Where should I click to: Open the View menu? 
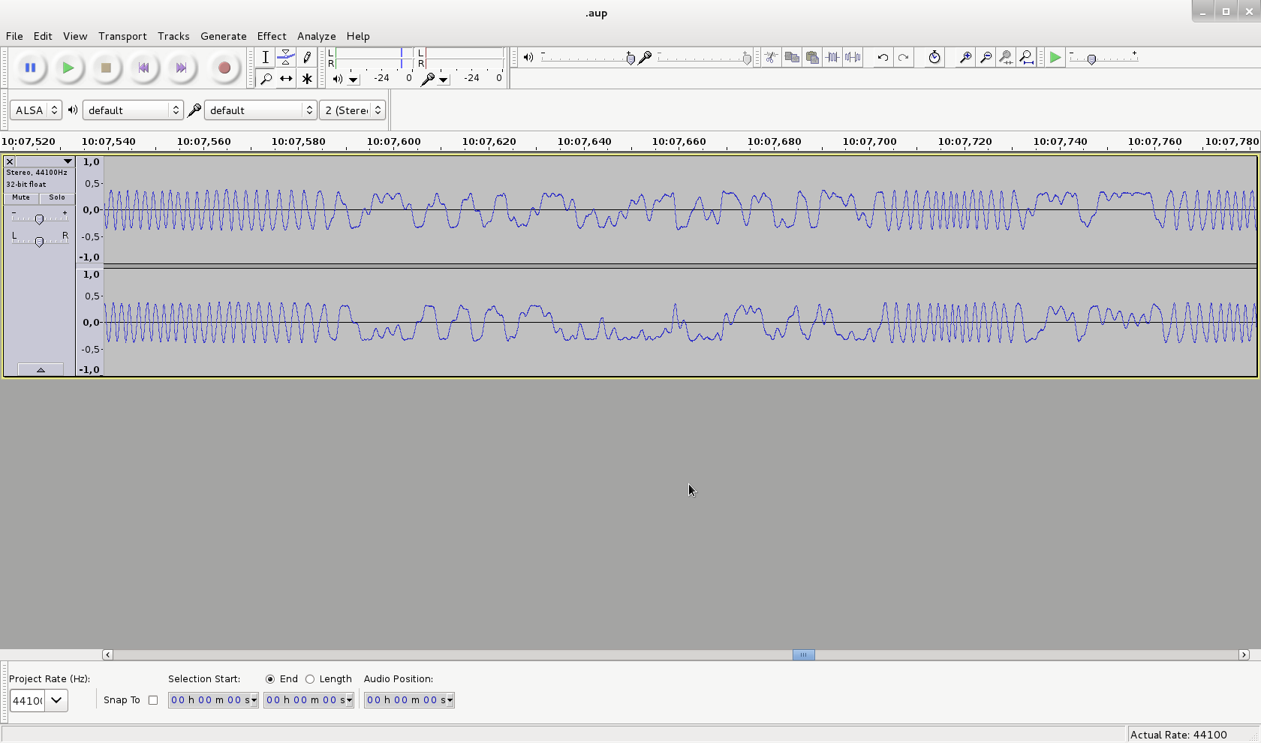point(75,36)
